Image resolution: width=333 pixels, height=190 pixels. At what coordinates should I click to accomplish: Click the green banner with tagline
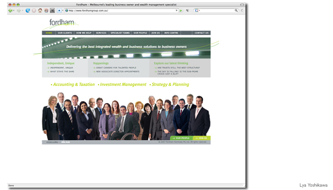pos(126,48)
